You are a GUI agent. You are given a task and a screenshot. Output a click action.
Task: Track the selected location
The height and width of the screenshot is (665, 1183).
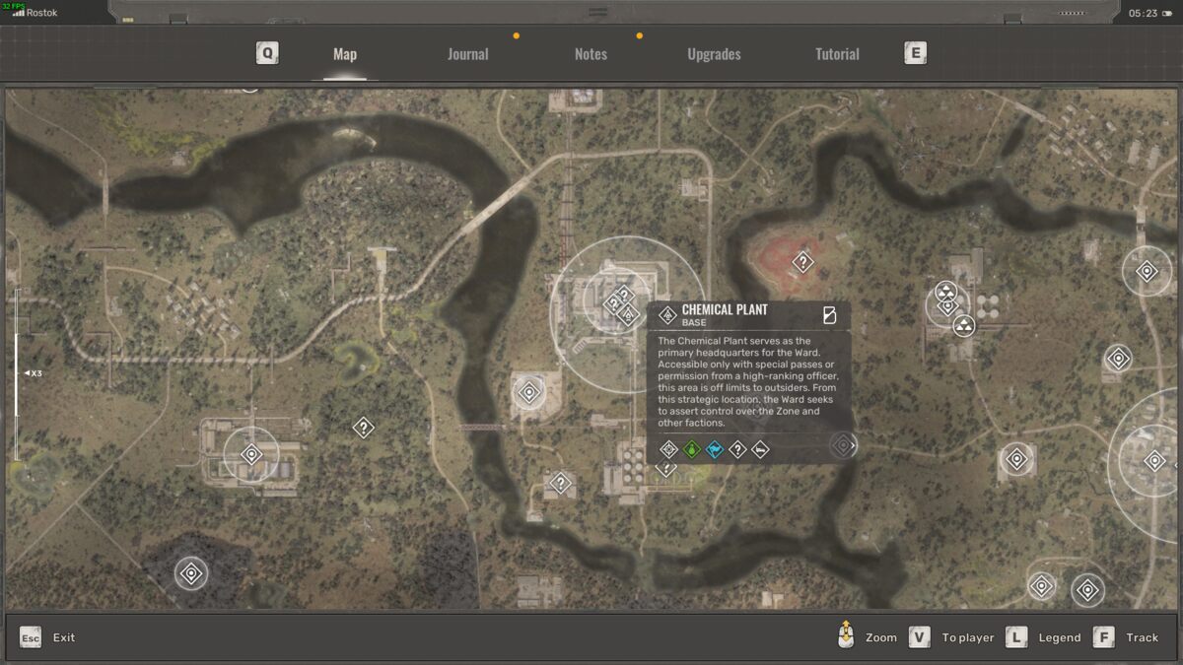1142,637
